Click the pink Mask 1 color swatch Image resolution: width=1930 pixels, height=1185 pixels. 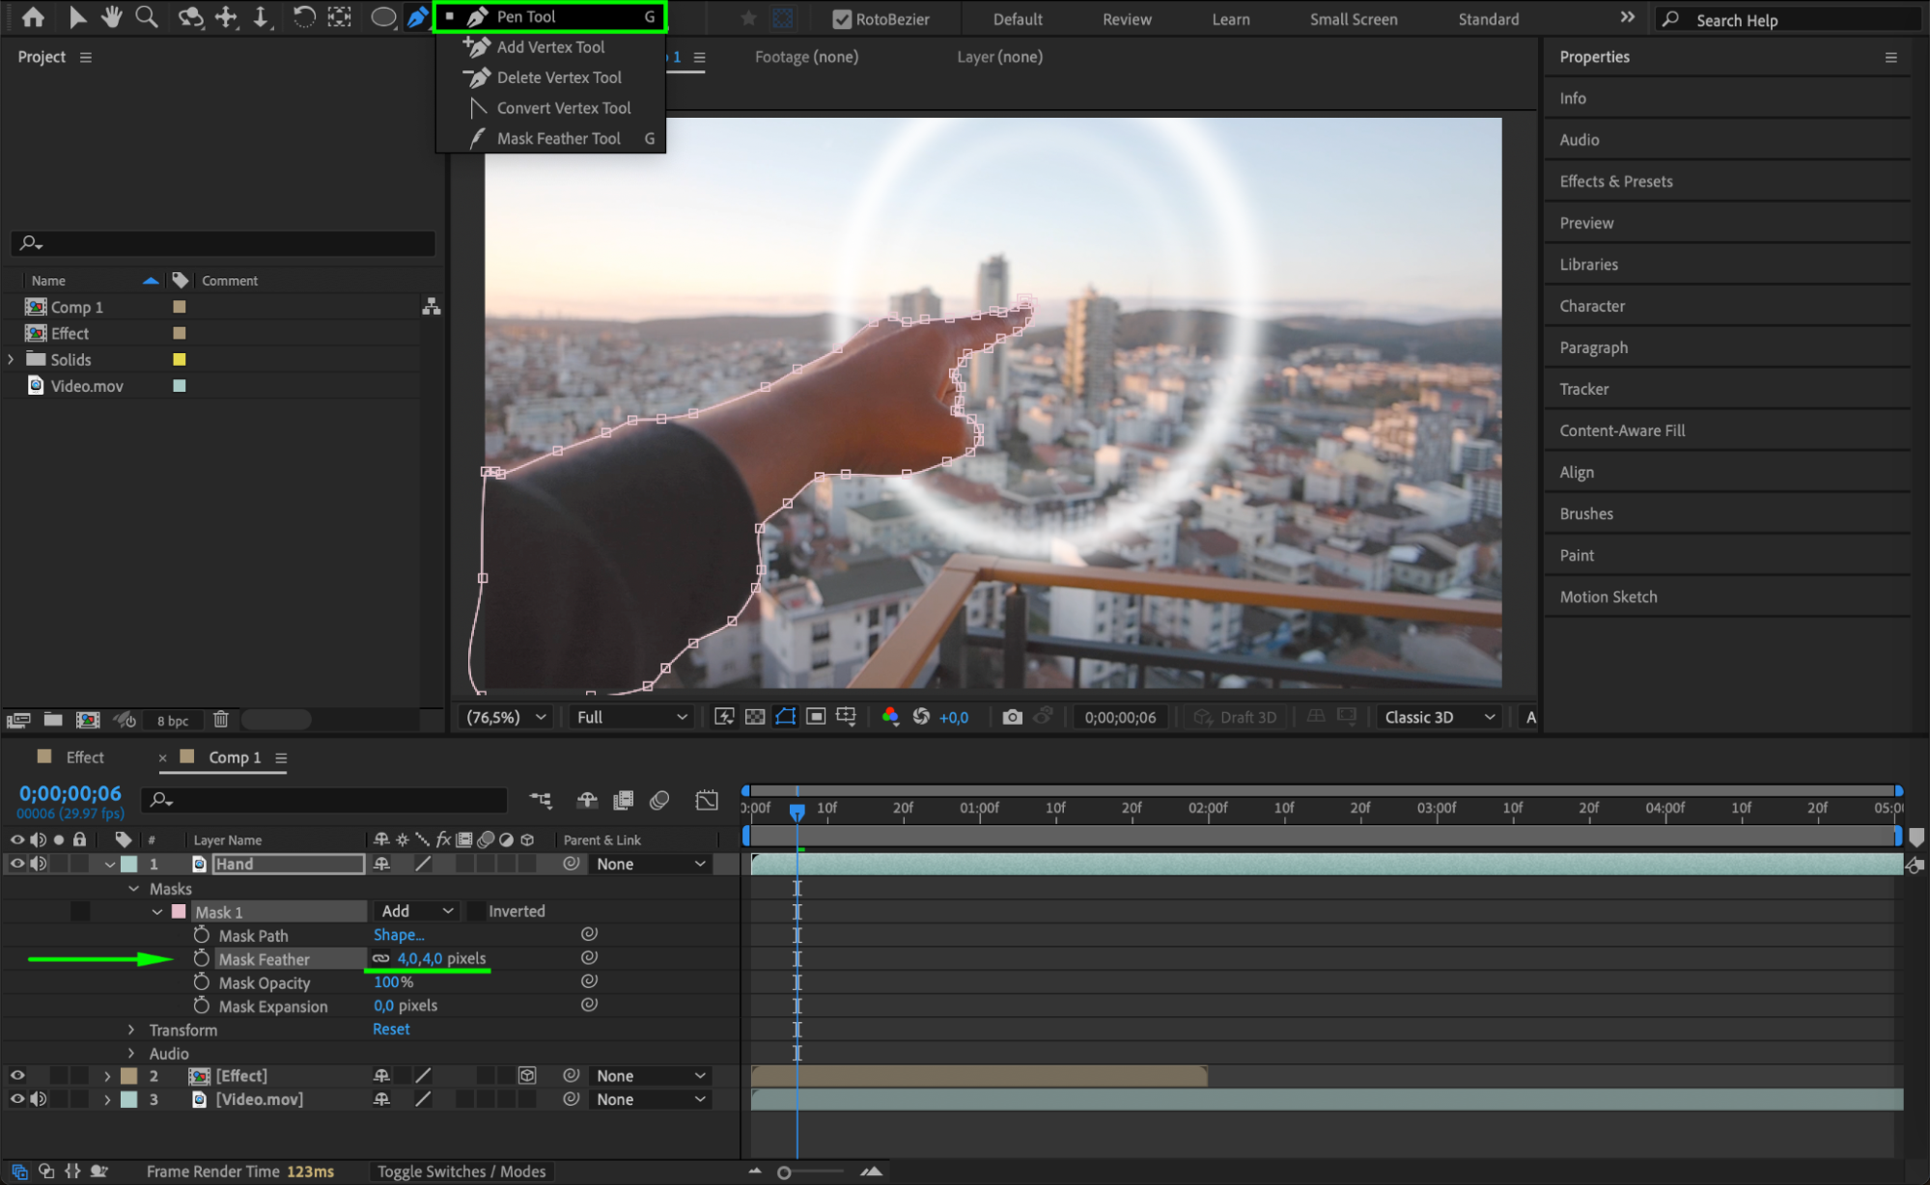(x=179, y=912)
